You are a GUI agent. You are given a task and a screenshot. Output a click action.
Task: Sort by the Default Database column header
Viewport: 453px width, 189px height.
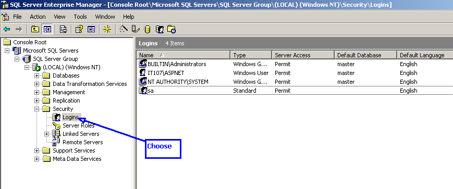coord(365,55)
